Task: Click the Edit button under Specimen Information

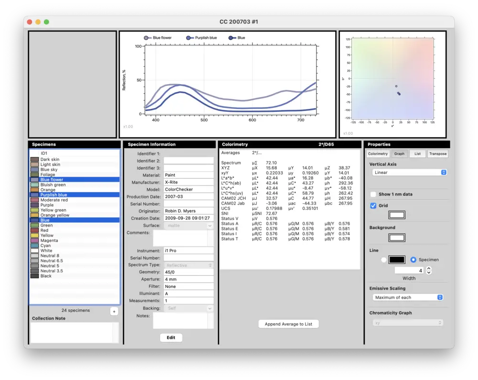Action: [x=171, y=337]
